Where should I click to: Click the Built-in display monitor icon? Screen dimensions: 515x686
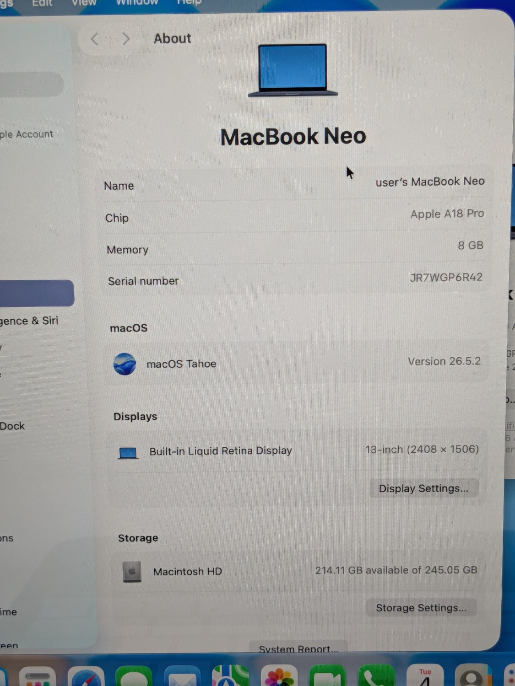128,453
